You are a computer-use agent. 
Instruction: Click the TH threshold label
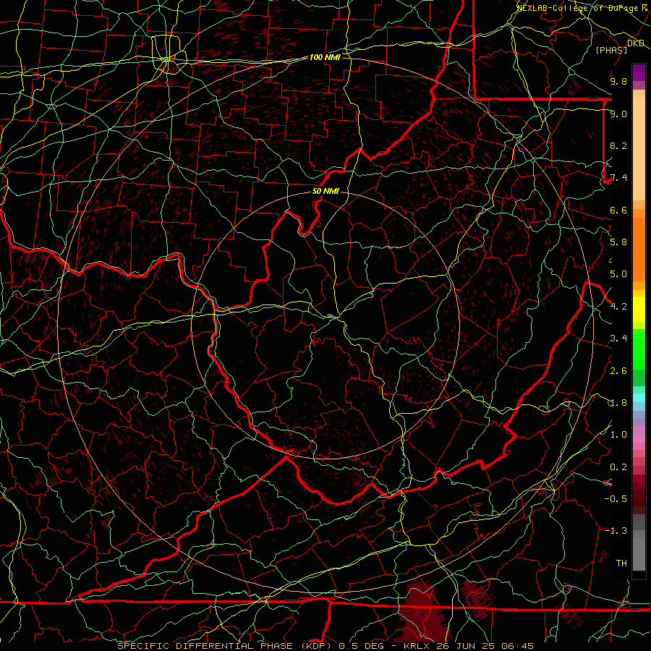(x=621, y=563)
